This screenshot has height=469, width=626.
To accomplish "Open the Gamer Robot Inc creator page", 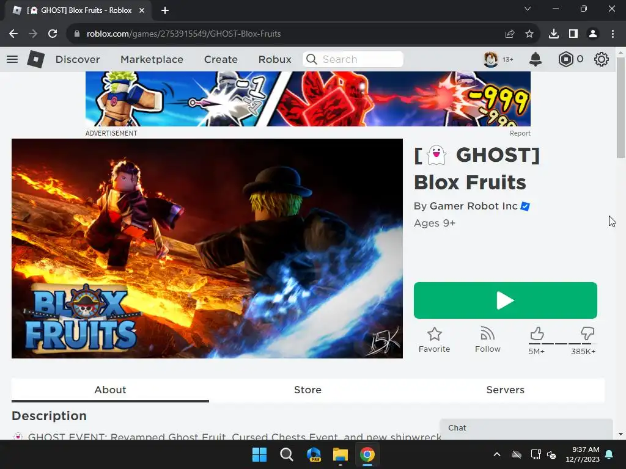I will [x=474, y=206].
